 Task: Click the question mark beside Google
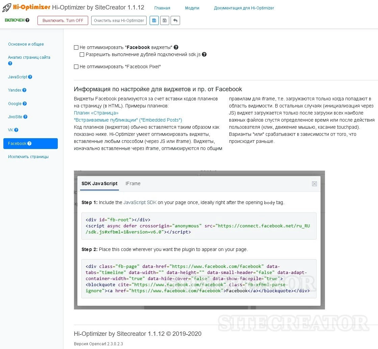click(25, 104)
